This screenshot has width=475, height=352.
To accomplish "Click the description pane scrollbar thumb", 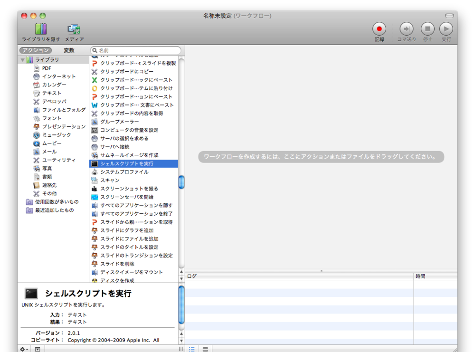I will click(181, 305).
